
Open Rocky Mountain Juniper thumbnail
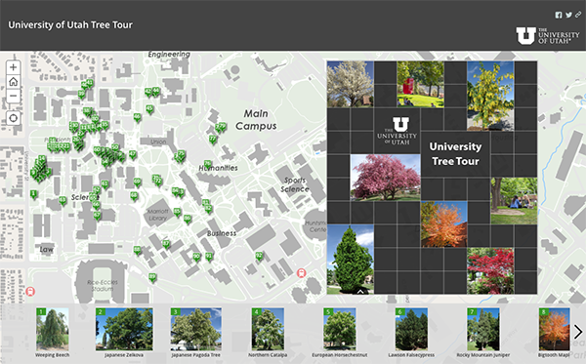pyautogui.click(x=482, y=329)
